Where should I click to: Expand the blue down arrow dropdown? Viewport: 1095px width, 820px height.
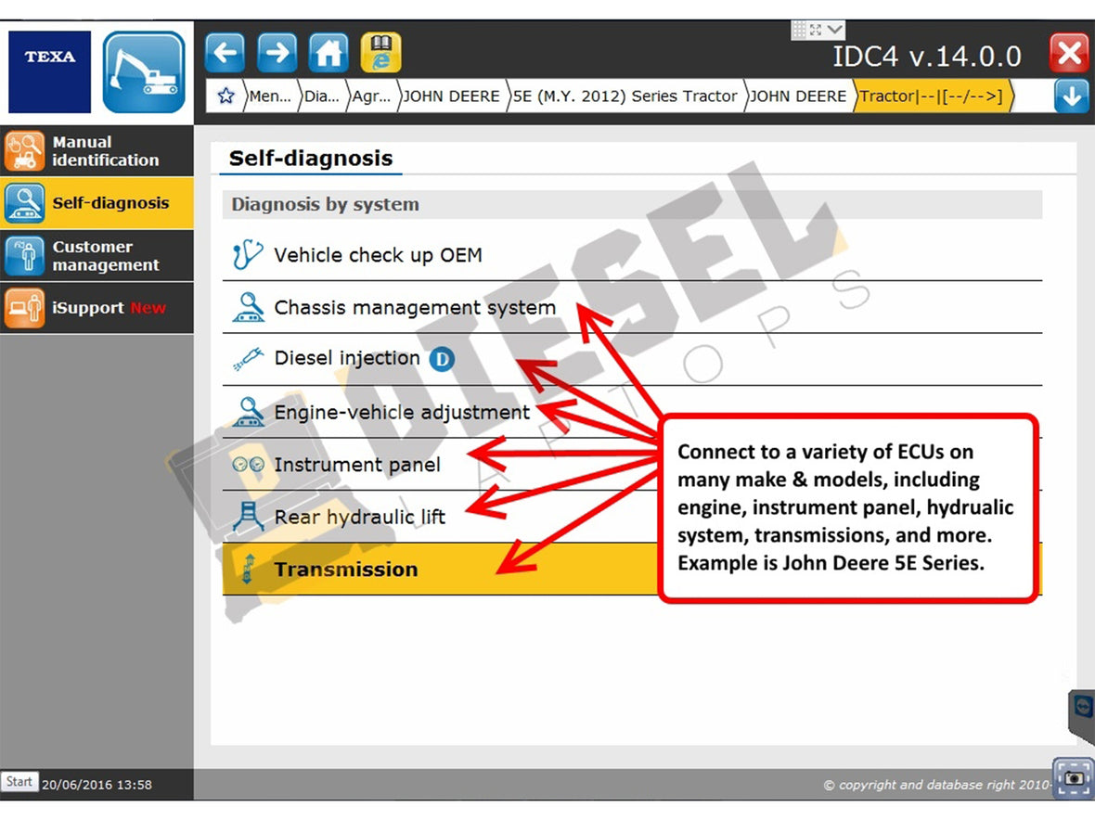click(x=1071, y=96)
